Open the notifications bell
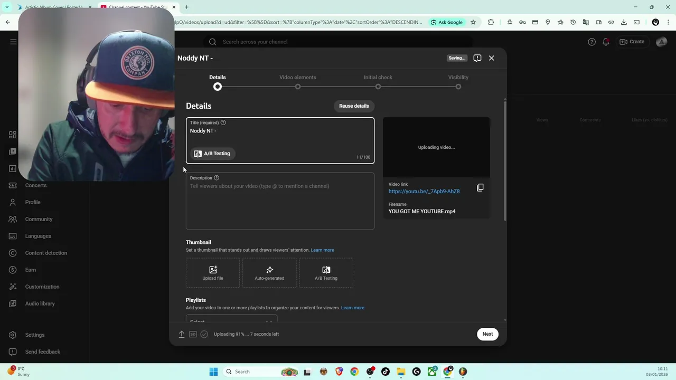Image resolution: width=676 pixels, height=380 pixels. coord(606,42)
